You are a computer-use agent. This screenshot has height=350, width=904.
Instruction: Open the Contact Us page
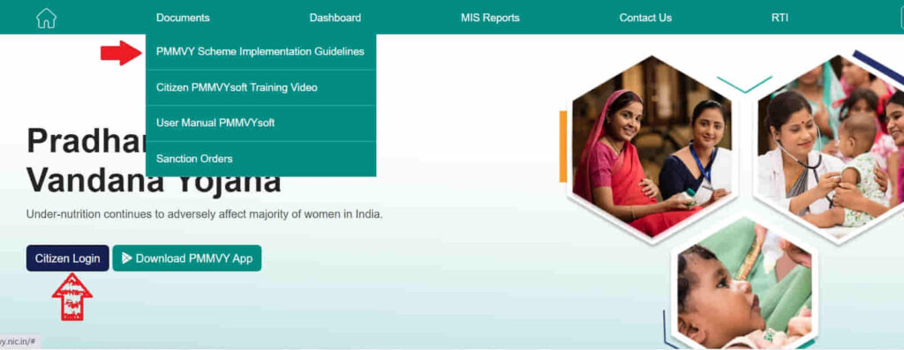[645, 18]
